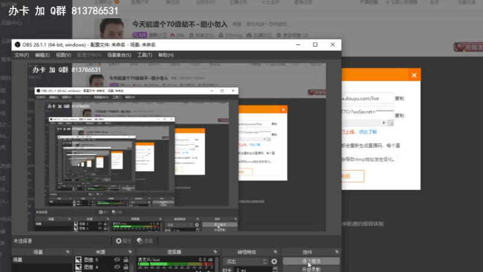
Task: Click the 举报 link beside the title
Action: tap(237, 24)
